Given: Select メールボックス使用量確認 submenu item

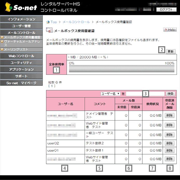Looking at the screenshot, I should point(22,37).
